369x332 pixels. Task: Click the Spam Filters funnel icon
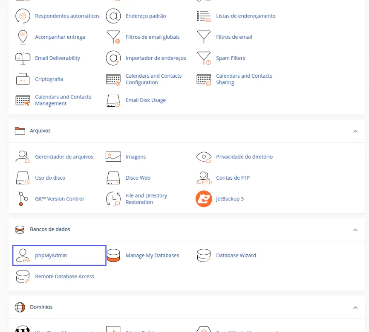coord(204,58)
